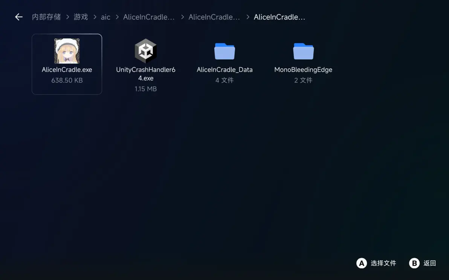Screen dimensions: 449x280
Task: Navigate to 内部存储 in the breadcrumb
Action: [46, 17]
